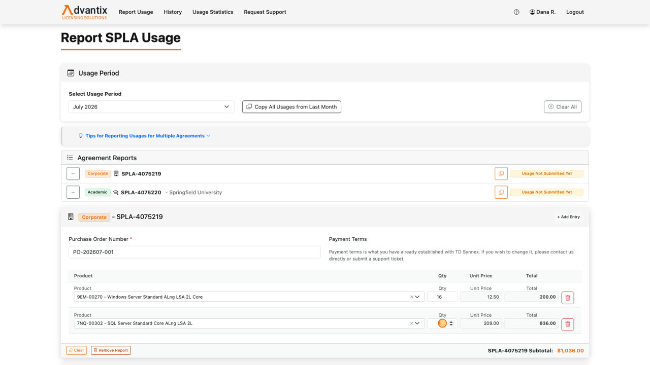The height and width of the screenshot is (365, 650).
Task: Collapse the SPLA-4075220 agreement row
Action: click(73, 192)
